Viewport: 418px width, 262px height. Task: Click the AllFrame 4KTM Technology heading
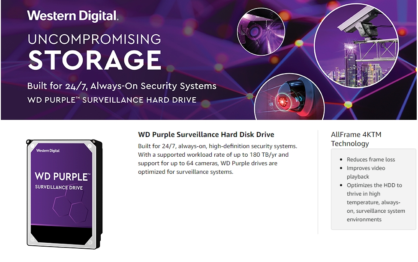point(356,139)
